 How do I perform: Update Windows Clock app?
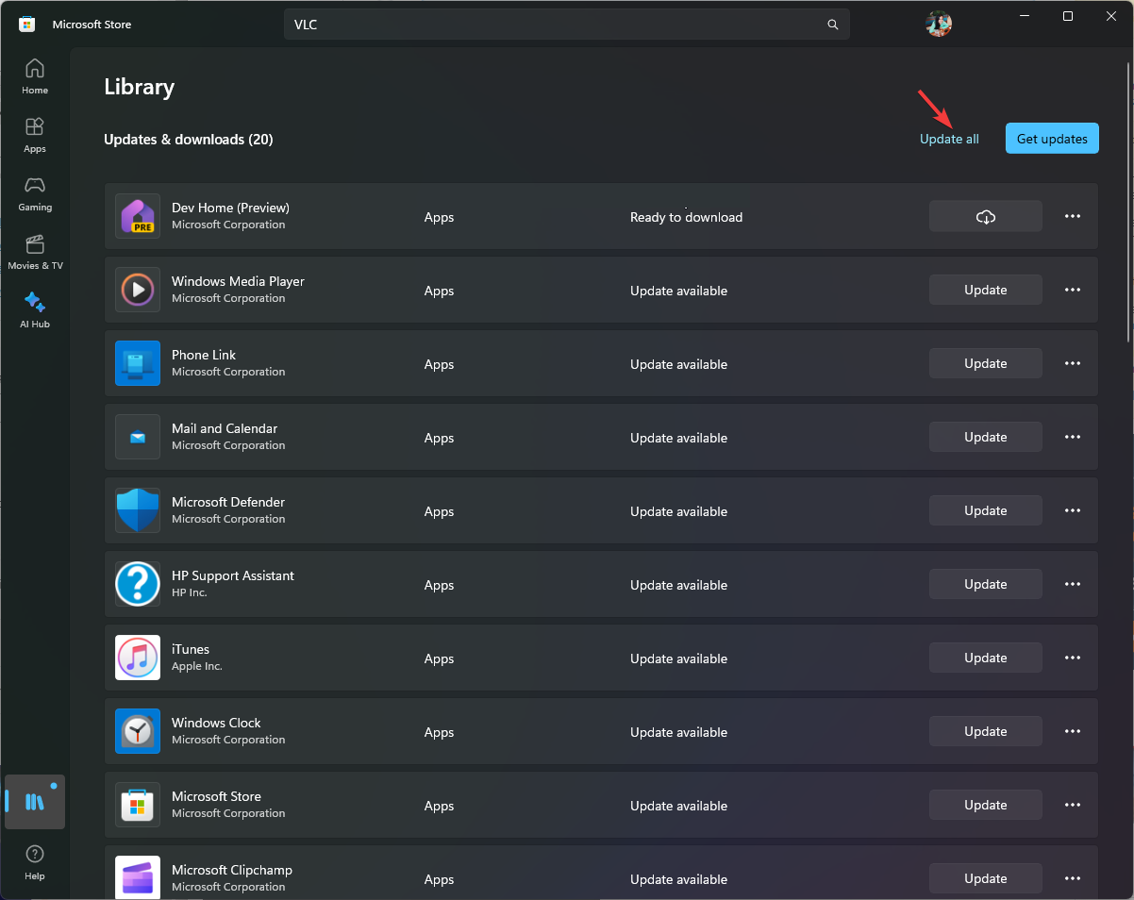986,731
